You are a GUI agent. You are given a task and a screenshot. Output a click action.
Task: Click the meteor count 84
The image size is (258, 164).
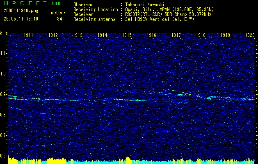[59, 19]
